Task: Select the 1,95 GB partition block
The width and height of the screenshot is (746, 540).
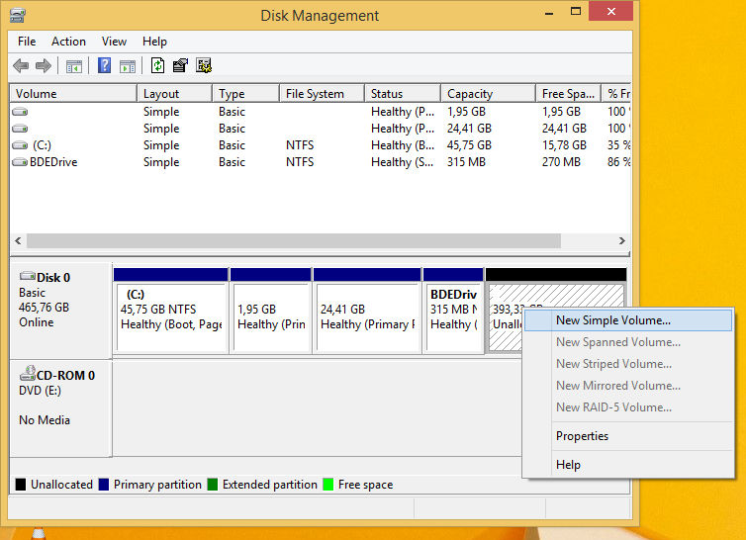Action: (271, 311)
